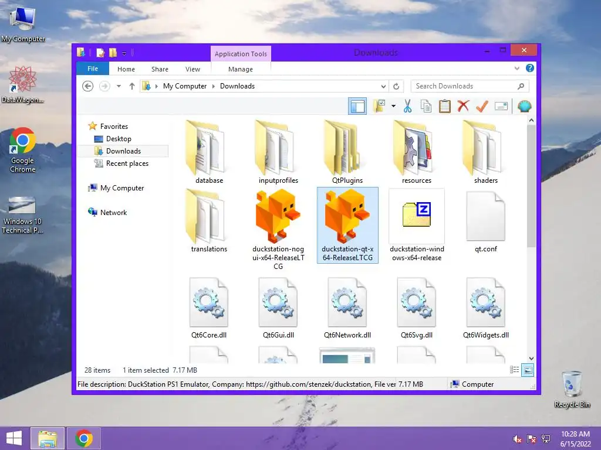Click the Paste clipboard toolbar icon
Image resolution: width=601 pixels, height=450 pixels.
445,106
